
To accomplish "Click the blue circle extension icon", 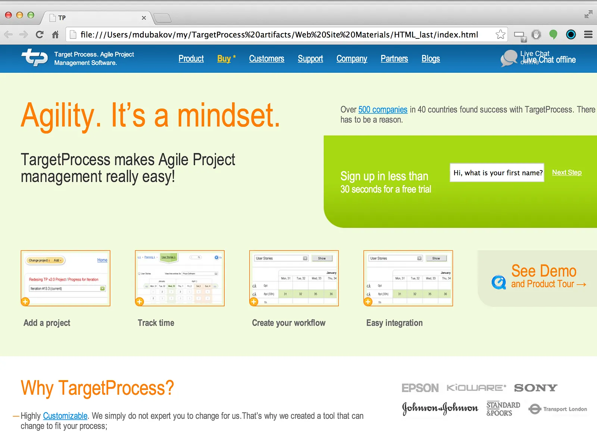I will pyautogui.click(x=571, y=35).
